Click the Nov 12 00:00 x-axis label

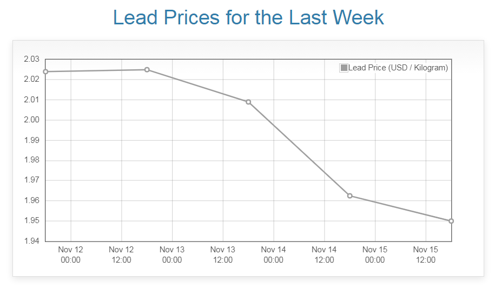[x=71, y=255]
